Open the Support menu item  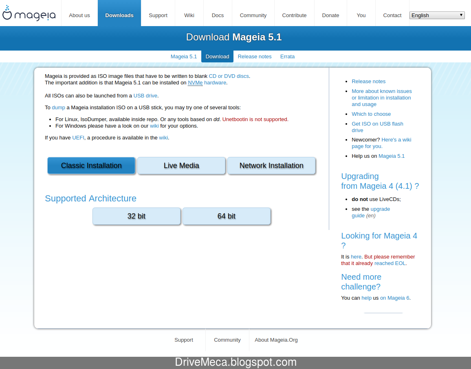[158, 15]
